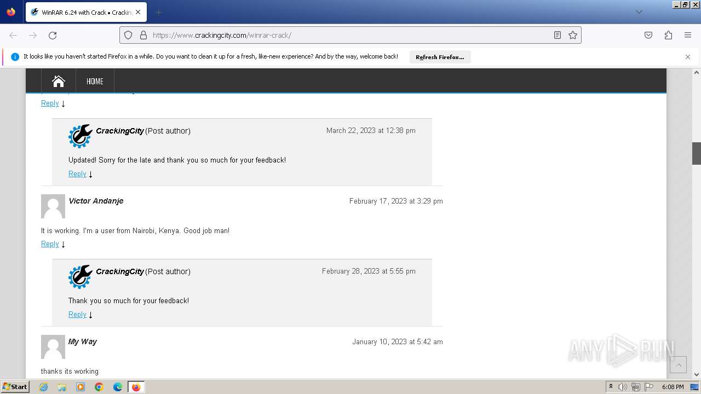
Task: Open the Windows Start menu
Action: (15, 387)
